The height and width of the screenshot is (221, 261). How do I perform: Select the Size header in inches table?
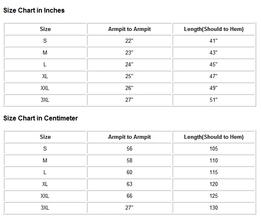tap(45, 29)
